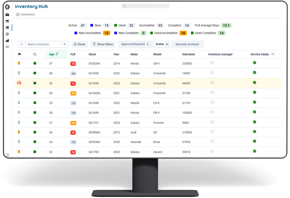Select the clipboard notes icon in sidebar
Viewport: 290px width, 198px height.
[7, 34]
